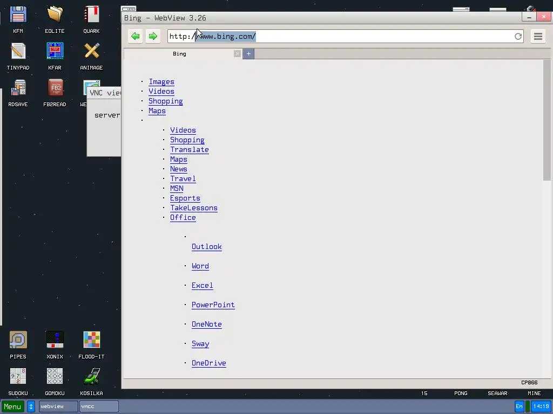553x414 pixels.
Task: Launch the KFM desktop icon
Action: 18,20
